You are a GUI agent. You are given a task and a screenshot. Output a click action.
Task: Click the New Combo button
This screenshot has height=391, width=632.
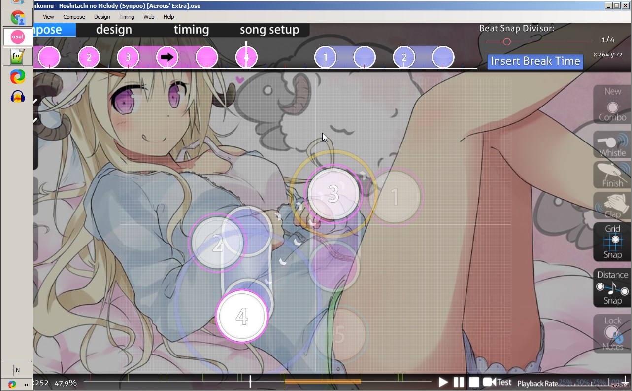click(612, 105)
